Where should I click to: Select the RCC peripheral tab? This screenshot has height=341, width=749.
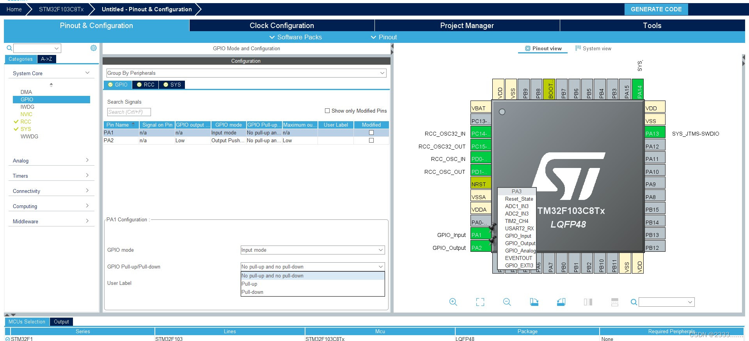(146, 85)
